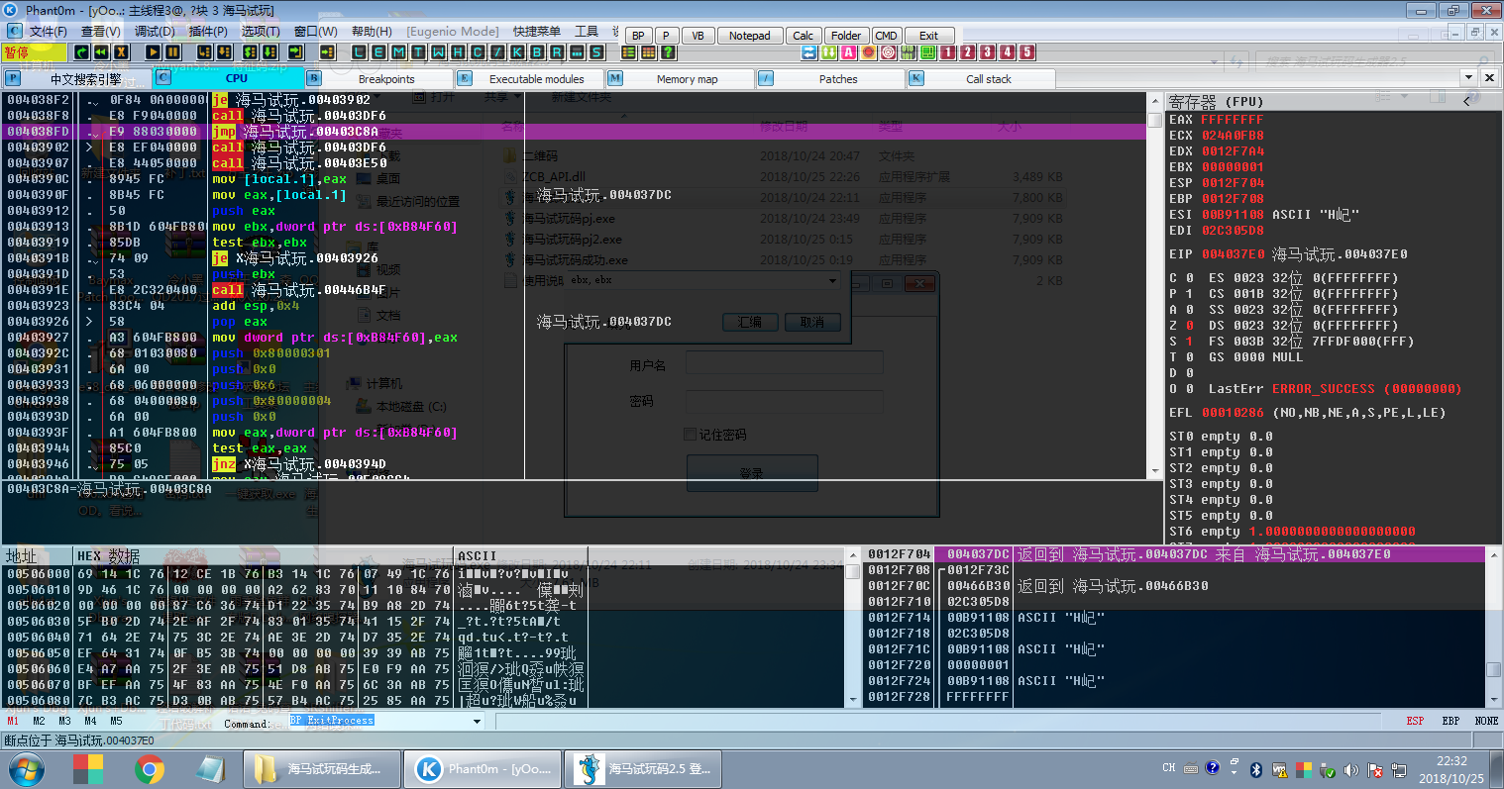Switch to 海马试玩码2.5 taskbar window

tap(643, 768)
